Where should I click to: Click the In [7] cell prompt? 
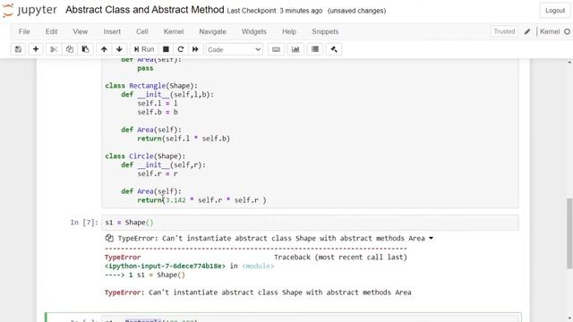coord(84,223)
